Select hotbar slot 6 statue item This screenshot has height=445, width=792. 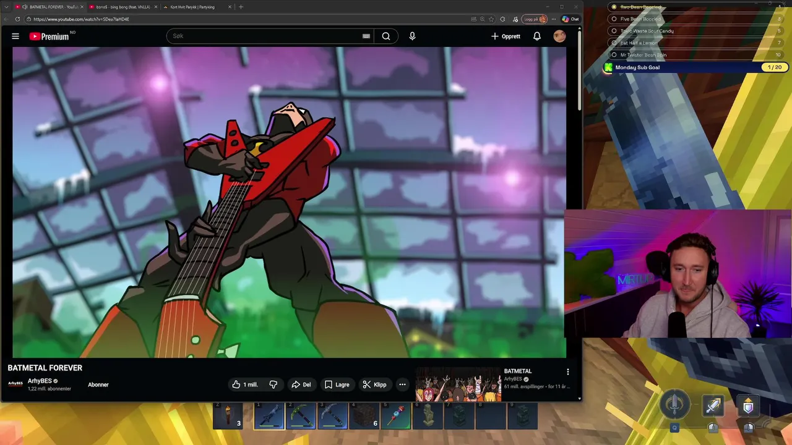[x=428, y=415]
